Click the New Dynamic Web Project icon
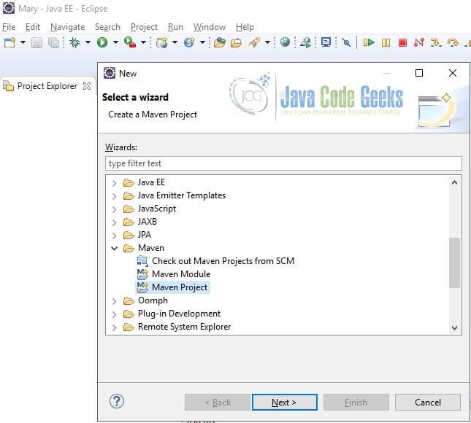The height and width of the screenshot is (423, 471). point(161,42)
